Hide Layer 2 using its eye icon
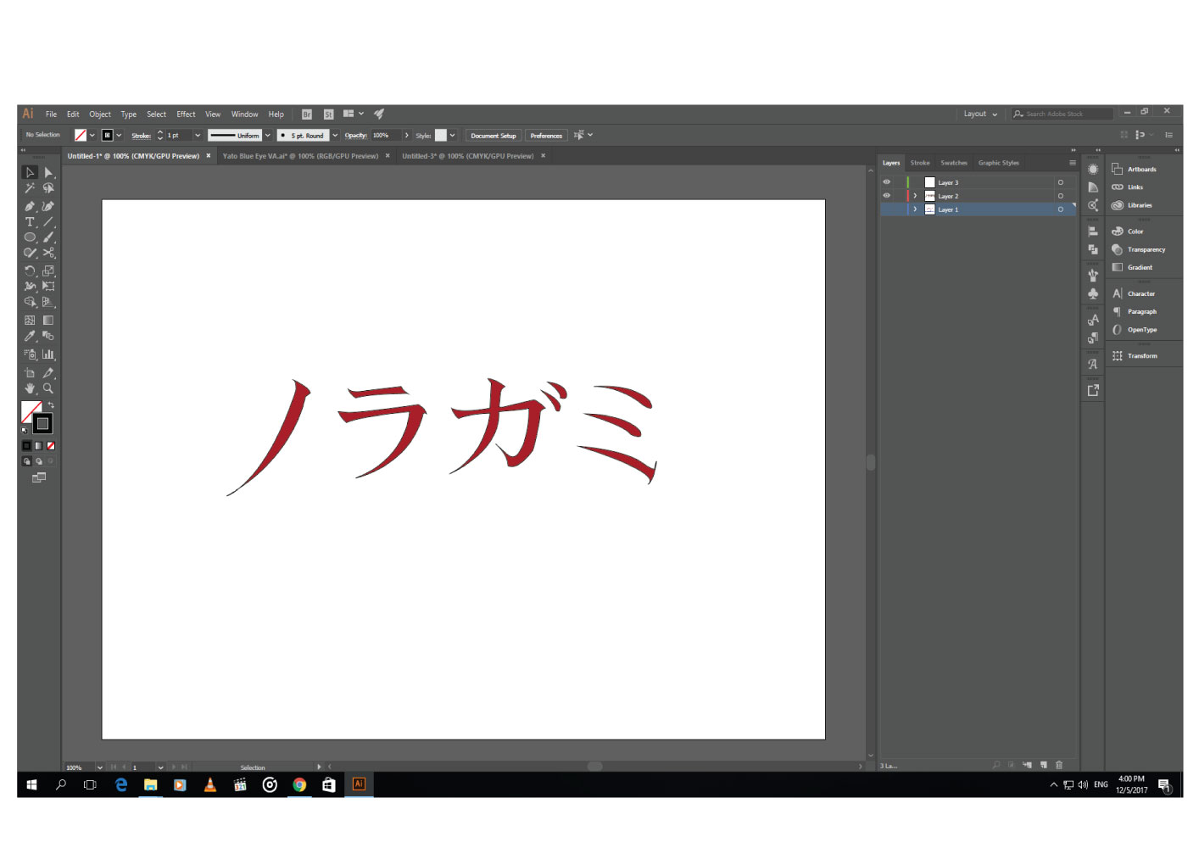 tap(887, 196)
